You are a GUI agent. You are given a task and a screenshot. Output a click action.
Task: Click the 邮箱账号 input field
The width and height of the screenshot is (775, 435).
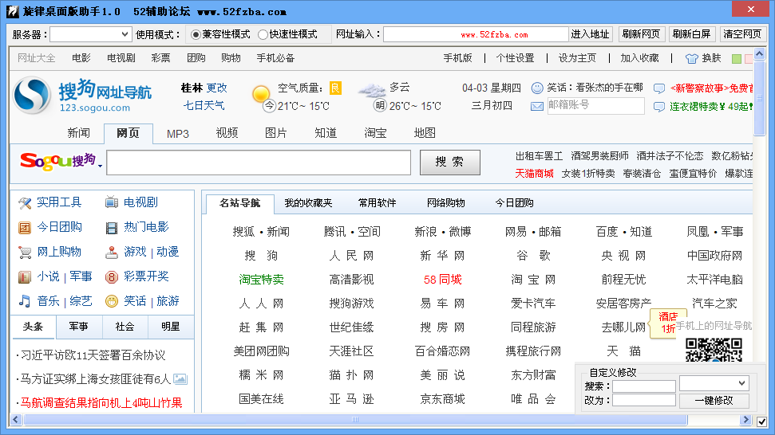595,105
